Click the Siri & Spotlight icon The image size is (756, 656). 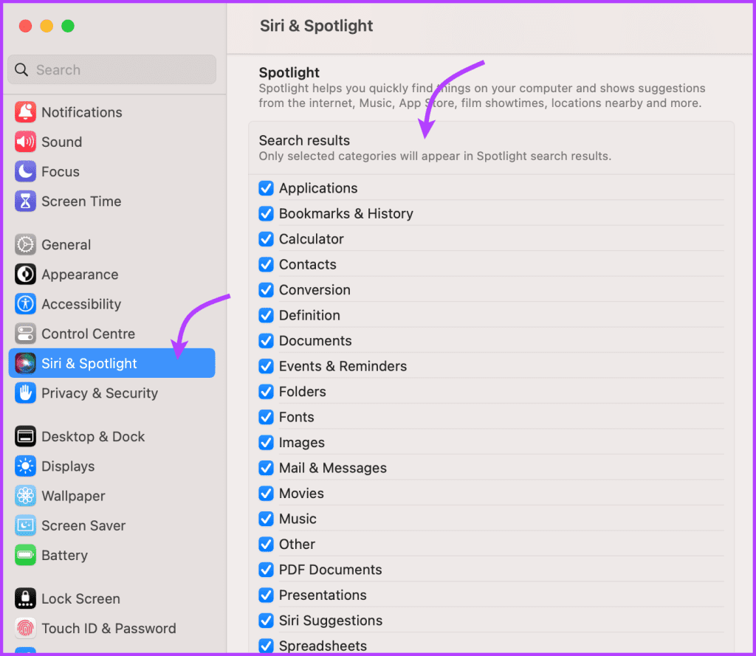25,364
